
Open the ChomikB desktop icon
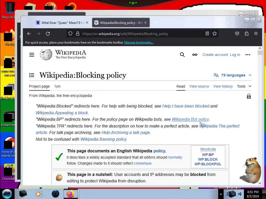tap(9, 172)
